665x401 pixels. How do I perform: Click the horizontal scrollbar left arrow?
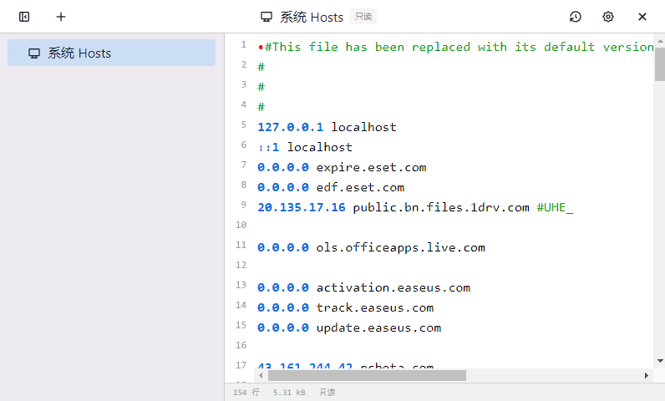click(x=261, y=376)
